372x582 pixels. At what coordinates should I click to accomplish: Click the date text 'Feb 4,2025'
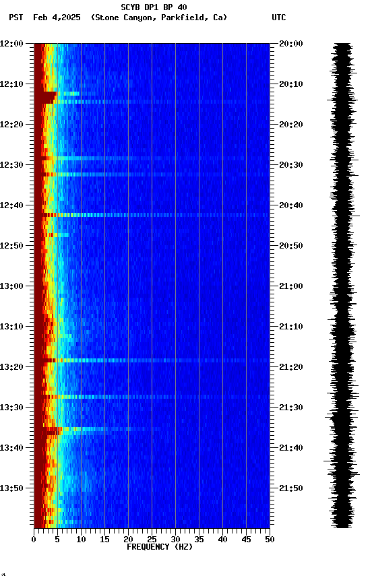(x=57, y=18)
